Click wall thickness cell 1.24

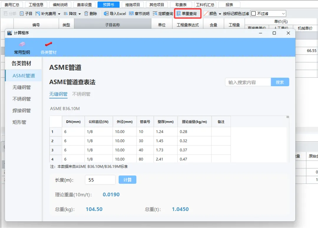[x=165, y=132]
